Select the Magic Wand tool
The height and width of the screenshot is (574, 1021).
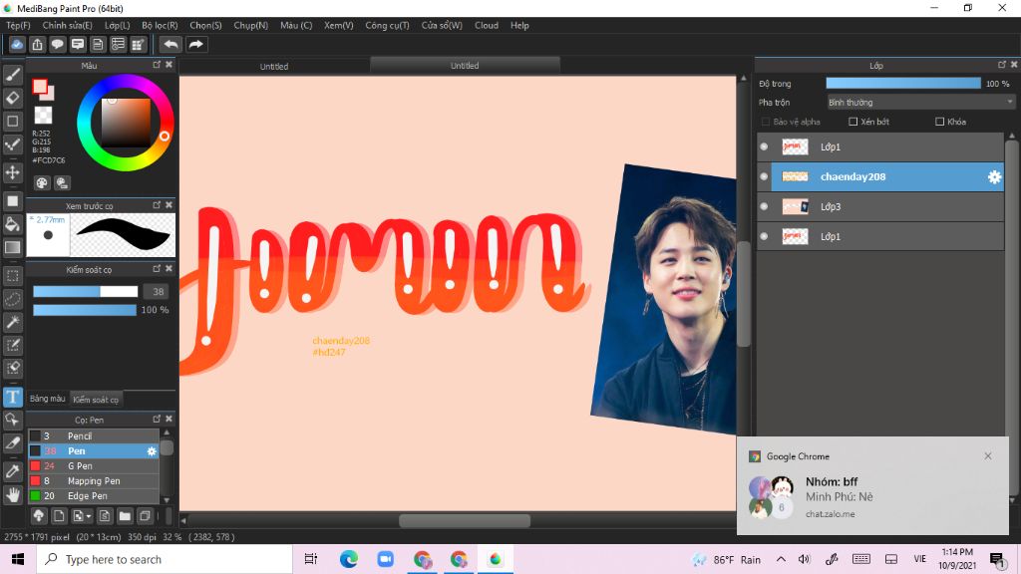coord(12,322)
